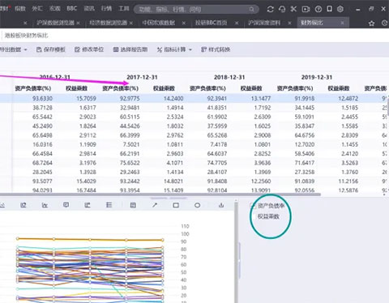
Task: Switch to the 投研BBC首页 tab
Action: click(212, 23)
